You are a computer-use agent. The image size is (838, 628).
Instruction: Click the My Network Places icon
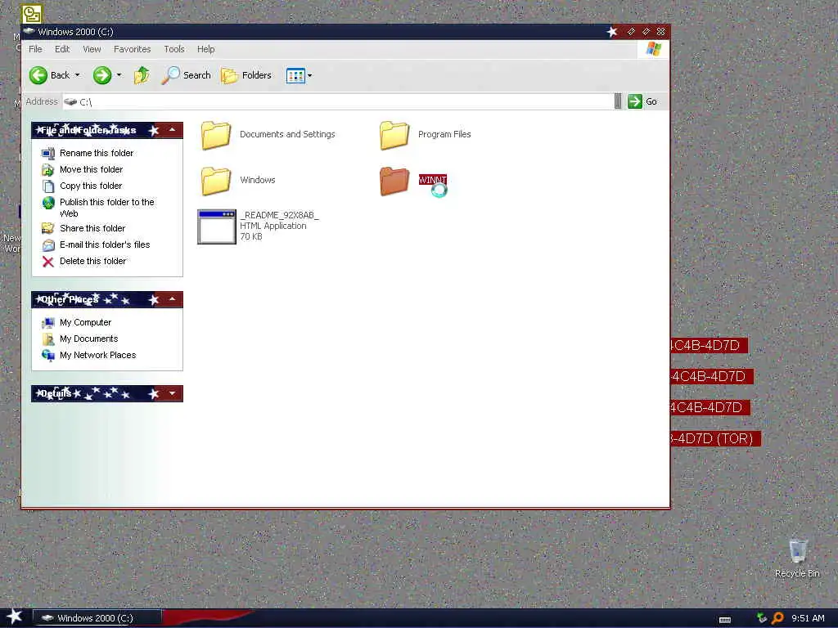pyautogui.click(x=48, y=356)
